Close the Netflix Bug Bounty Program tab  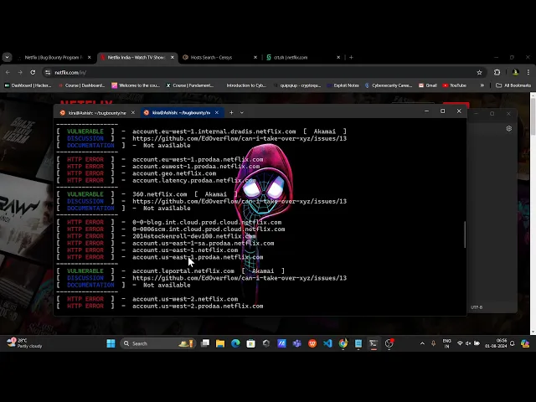[x=90, y=58]
